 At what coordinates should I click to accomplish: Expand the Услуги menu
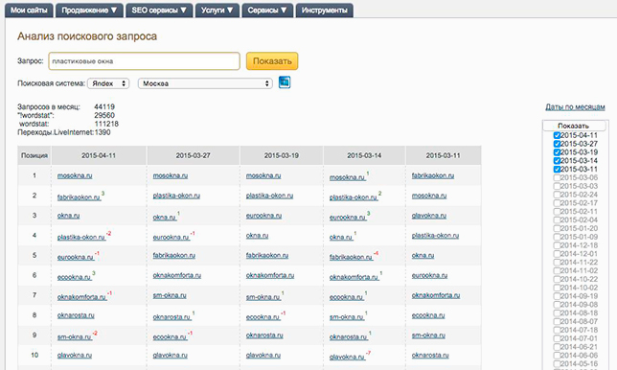(217, 11)
